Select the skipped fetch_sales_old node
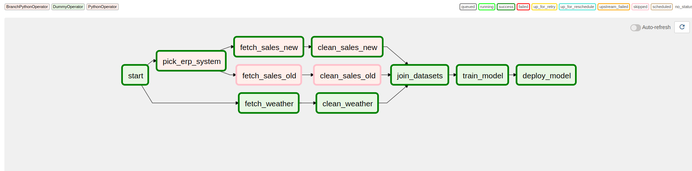The image size is (692, 171). (269, 75)
